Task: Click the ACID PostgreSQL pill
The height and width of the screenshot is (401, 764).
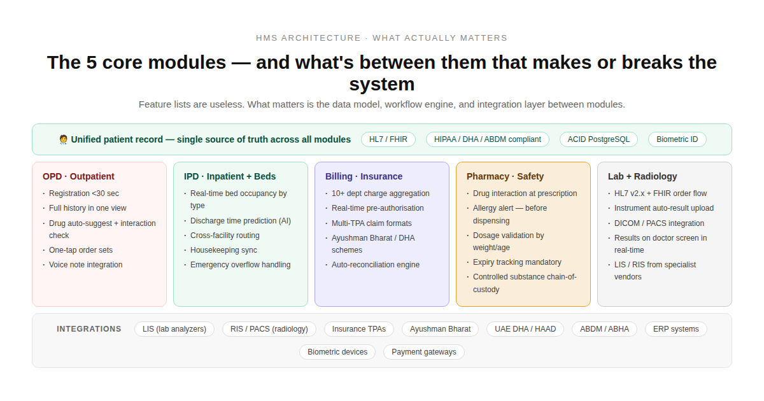Action: tap(598, 139)
